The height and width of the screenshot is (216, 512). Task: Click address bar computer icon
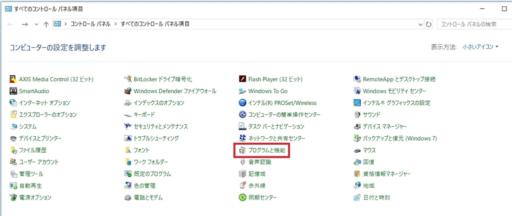(x=57, y=24)
